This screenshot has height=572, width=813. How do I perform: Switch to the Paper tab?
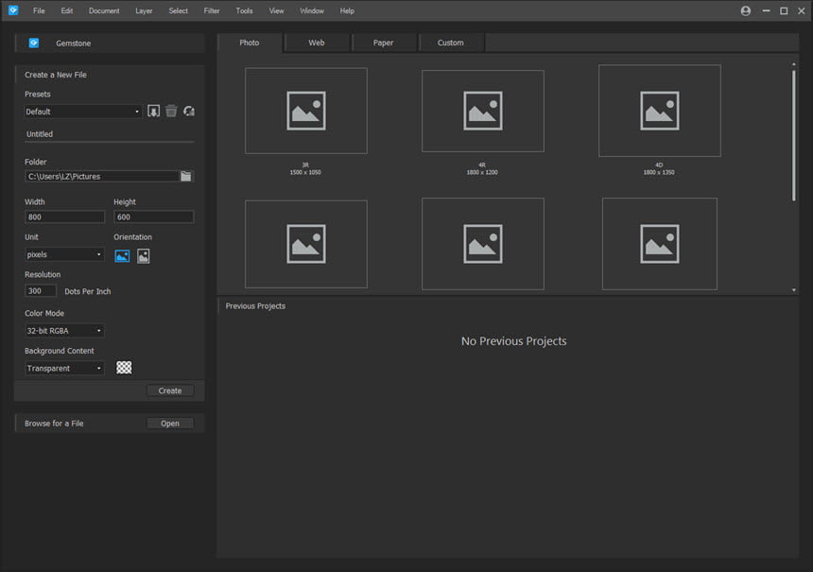click(x=383, y=43)
